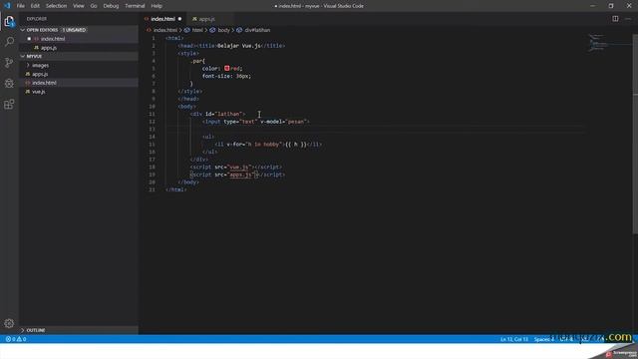Click the "Belajar Vue.js" title text
The image size is (638, 359).
239,46
